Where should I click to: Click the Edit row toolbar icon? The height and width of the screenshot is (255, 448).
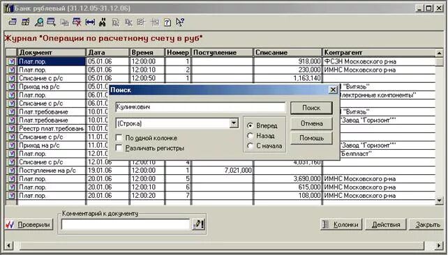coord(26,22)
